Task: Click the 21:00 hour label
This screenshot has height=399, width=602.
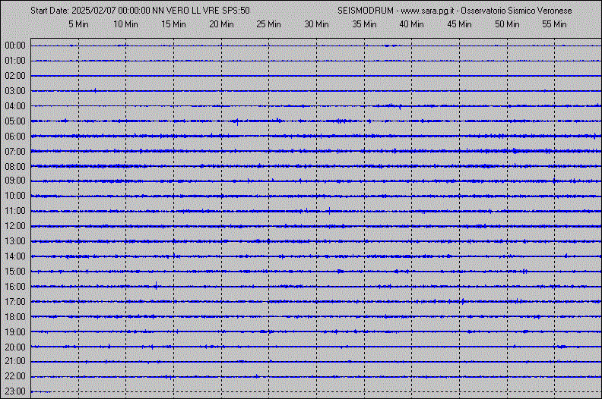Action: pos(15,361)
